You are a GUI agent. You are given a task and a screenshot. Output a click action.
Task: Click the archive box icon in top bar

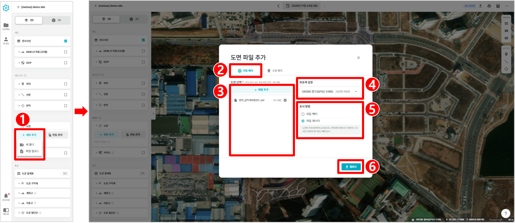coord(497,6)
